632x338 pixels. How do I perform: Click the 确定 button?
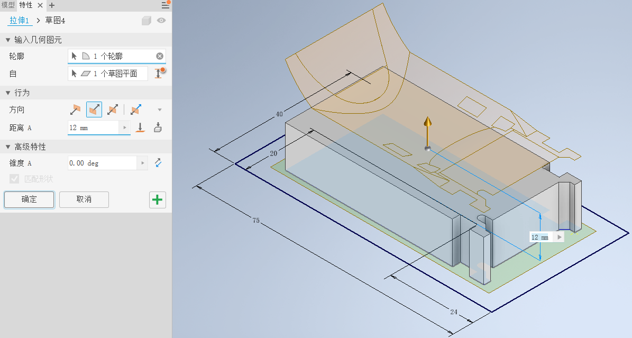[29, 199]
